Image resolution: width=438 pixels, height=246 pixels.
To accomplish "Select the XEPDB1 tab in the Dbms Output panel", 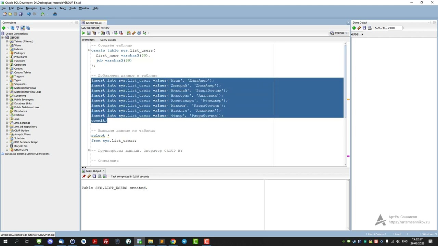I will (x=356, y=34).
